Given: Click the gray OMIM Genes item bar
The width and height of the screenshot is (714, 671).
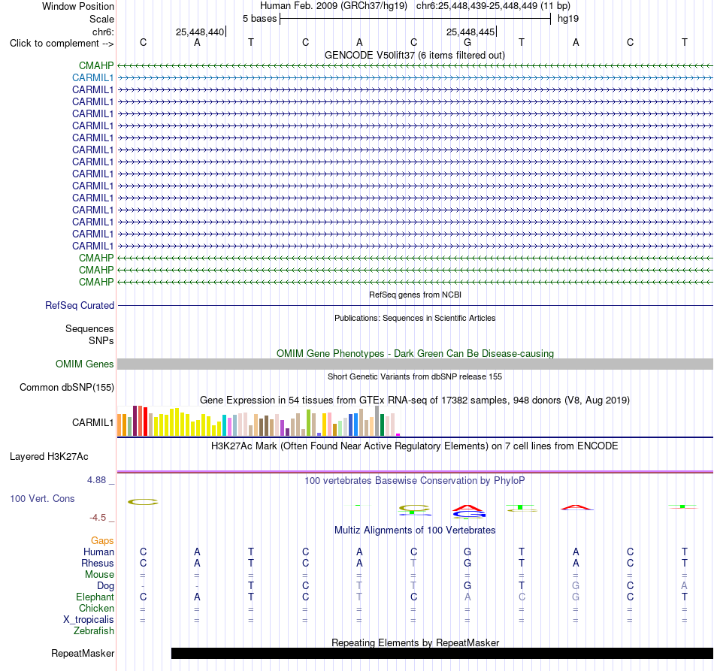Looking at the screenshot, I should tap(415, 364).
